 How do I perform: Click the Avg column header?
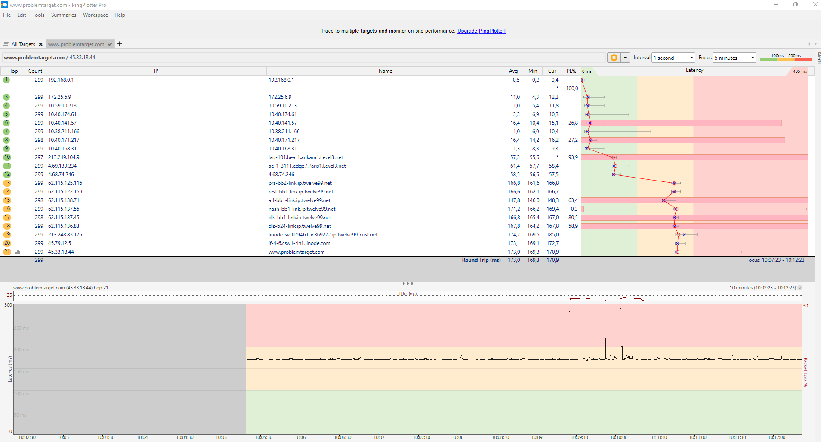(x=513, y=71)
